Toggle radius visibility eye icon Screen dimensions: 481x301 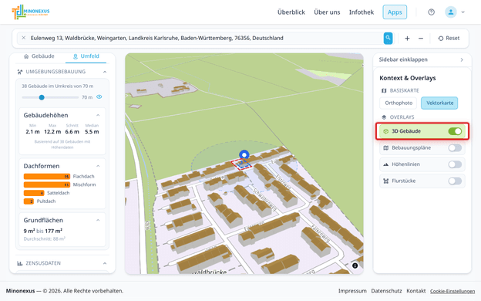[99, 96]
